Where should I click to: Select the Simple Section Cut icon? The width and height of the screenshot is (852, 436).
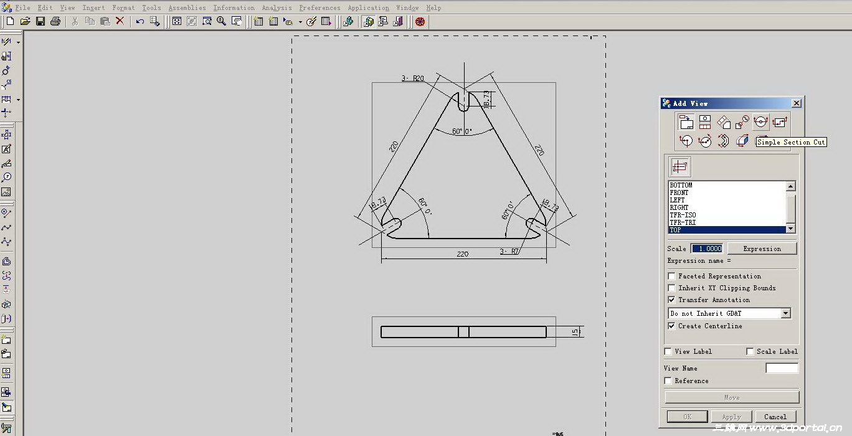(x=760, y=122)
